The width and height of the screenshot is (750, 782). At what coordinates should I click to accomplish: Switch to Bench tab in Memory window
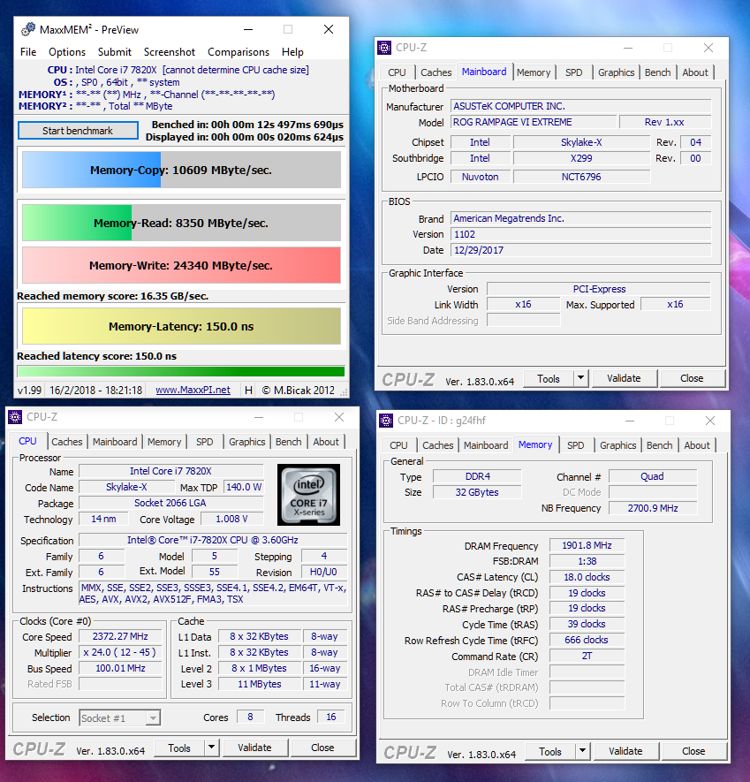point(659,445)
